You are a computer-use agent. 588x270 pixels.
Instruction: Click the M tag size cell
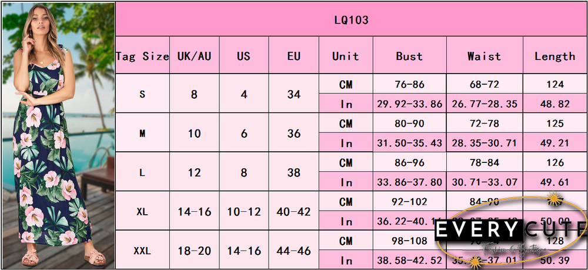142,134
